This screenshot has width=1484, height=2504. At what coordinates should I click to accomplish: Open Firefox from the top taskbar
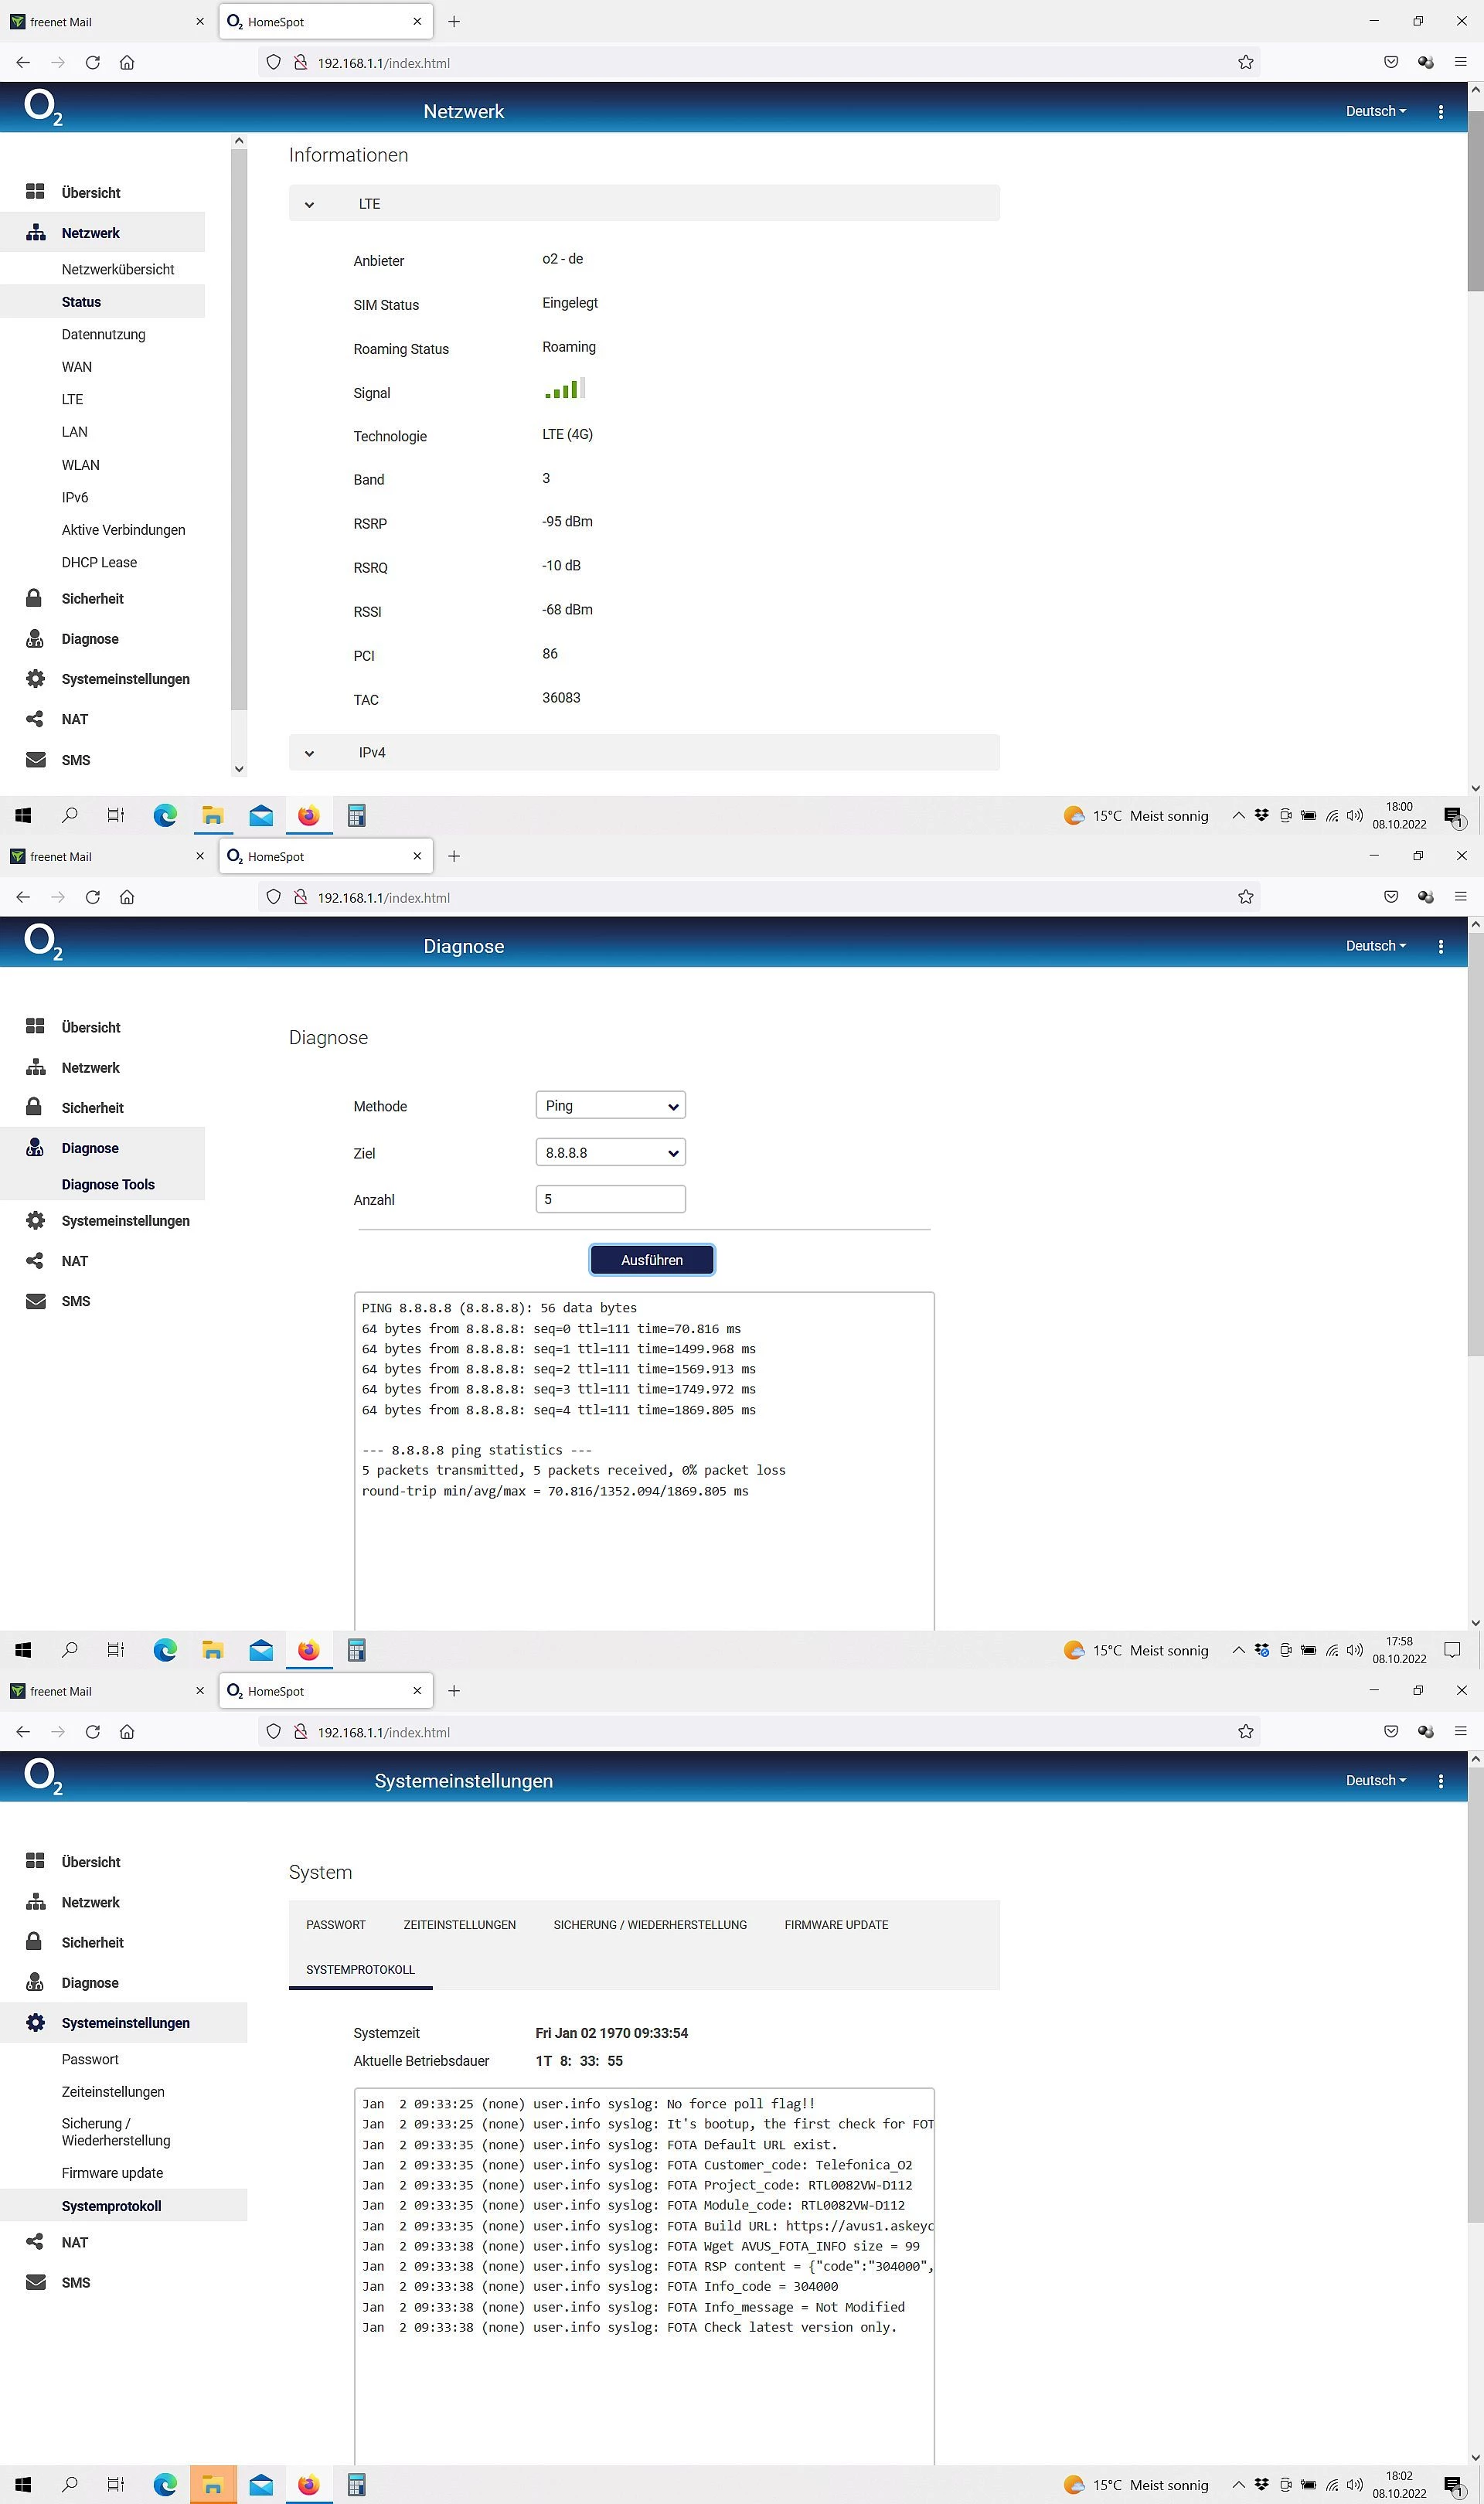coord(308,815)
